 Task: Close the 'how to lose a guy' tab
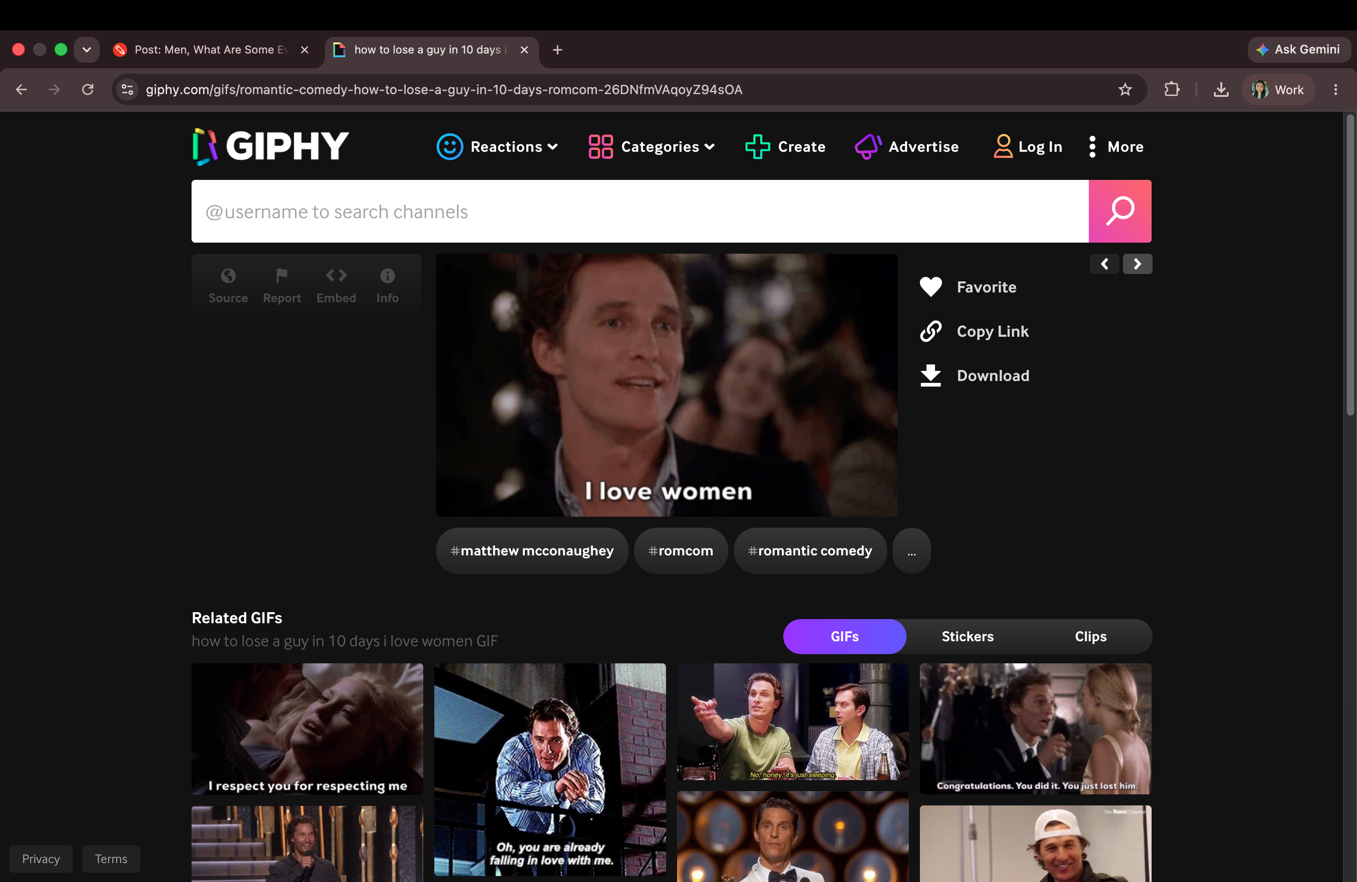tap(524, 49)
